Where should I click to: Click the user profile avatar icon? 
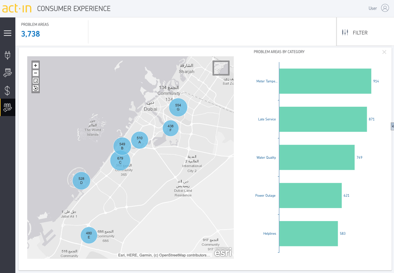[385, 8]
